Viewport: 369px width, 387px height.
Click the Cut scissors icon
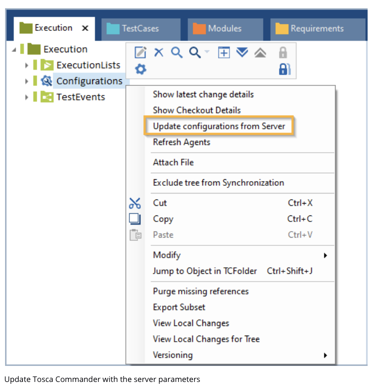click(x=135, y=203)
